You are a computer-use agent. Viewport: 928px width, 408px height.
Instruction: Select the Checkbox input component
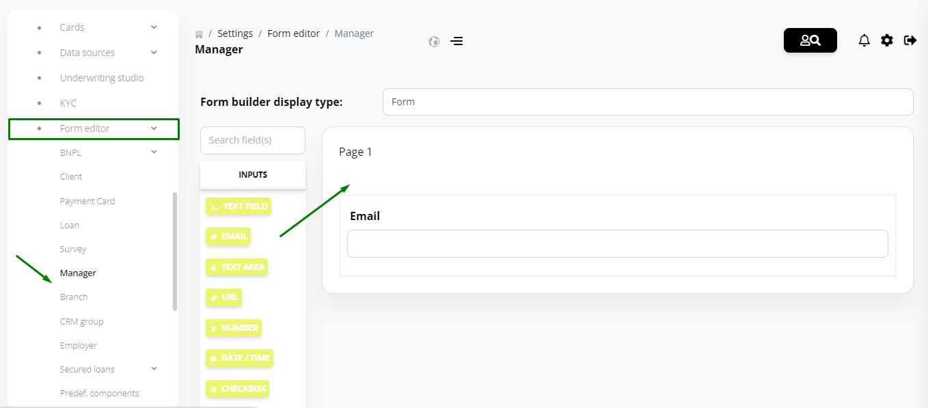[x=237, y=389]
